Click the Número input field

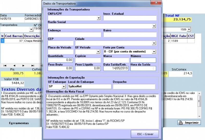(x=143, y=60)
